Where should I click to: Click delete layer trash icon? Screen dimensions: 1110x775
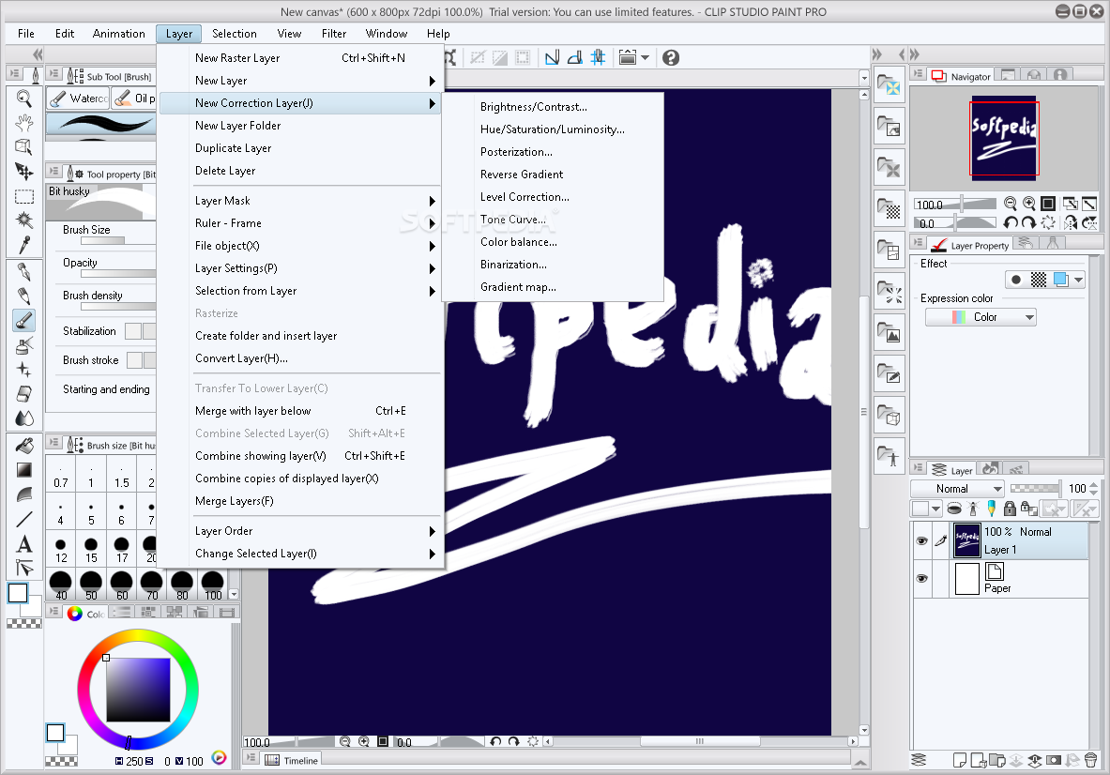click(1090, 760)
